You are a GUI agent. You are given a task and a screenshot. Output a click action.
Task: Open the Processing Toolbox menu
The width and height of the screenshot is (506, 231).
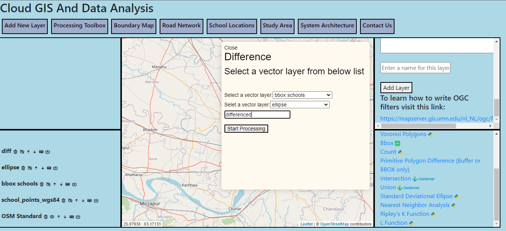[80, 26]
